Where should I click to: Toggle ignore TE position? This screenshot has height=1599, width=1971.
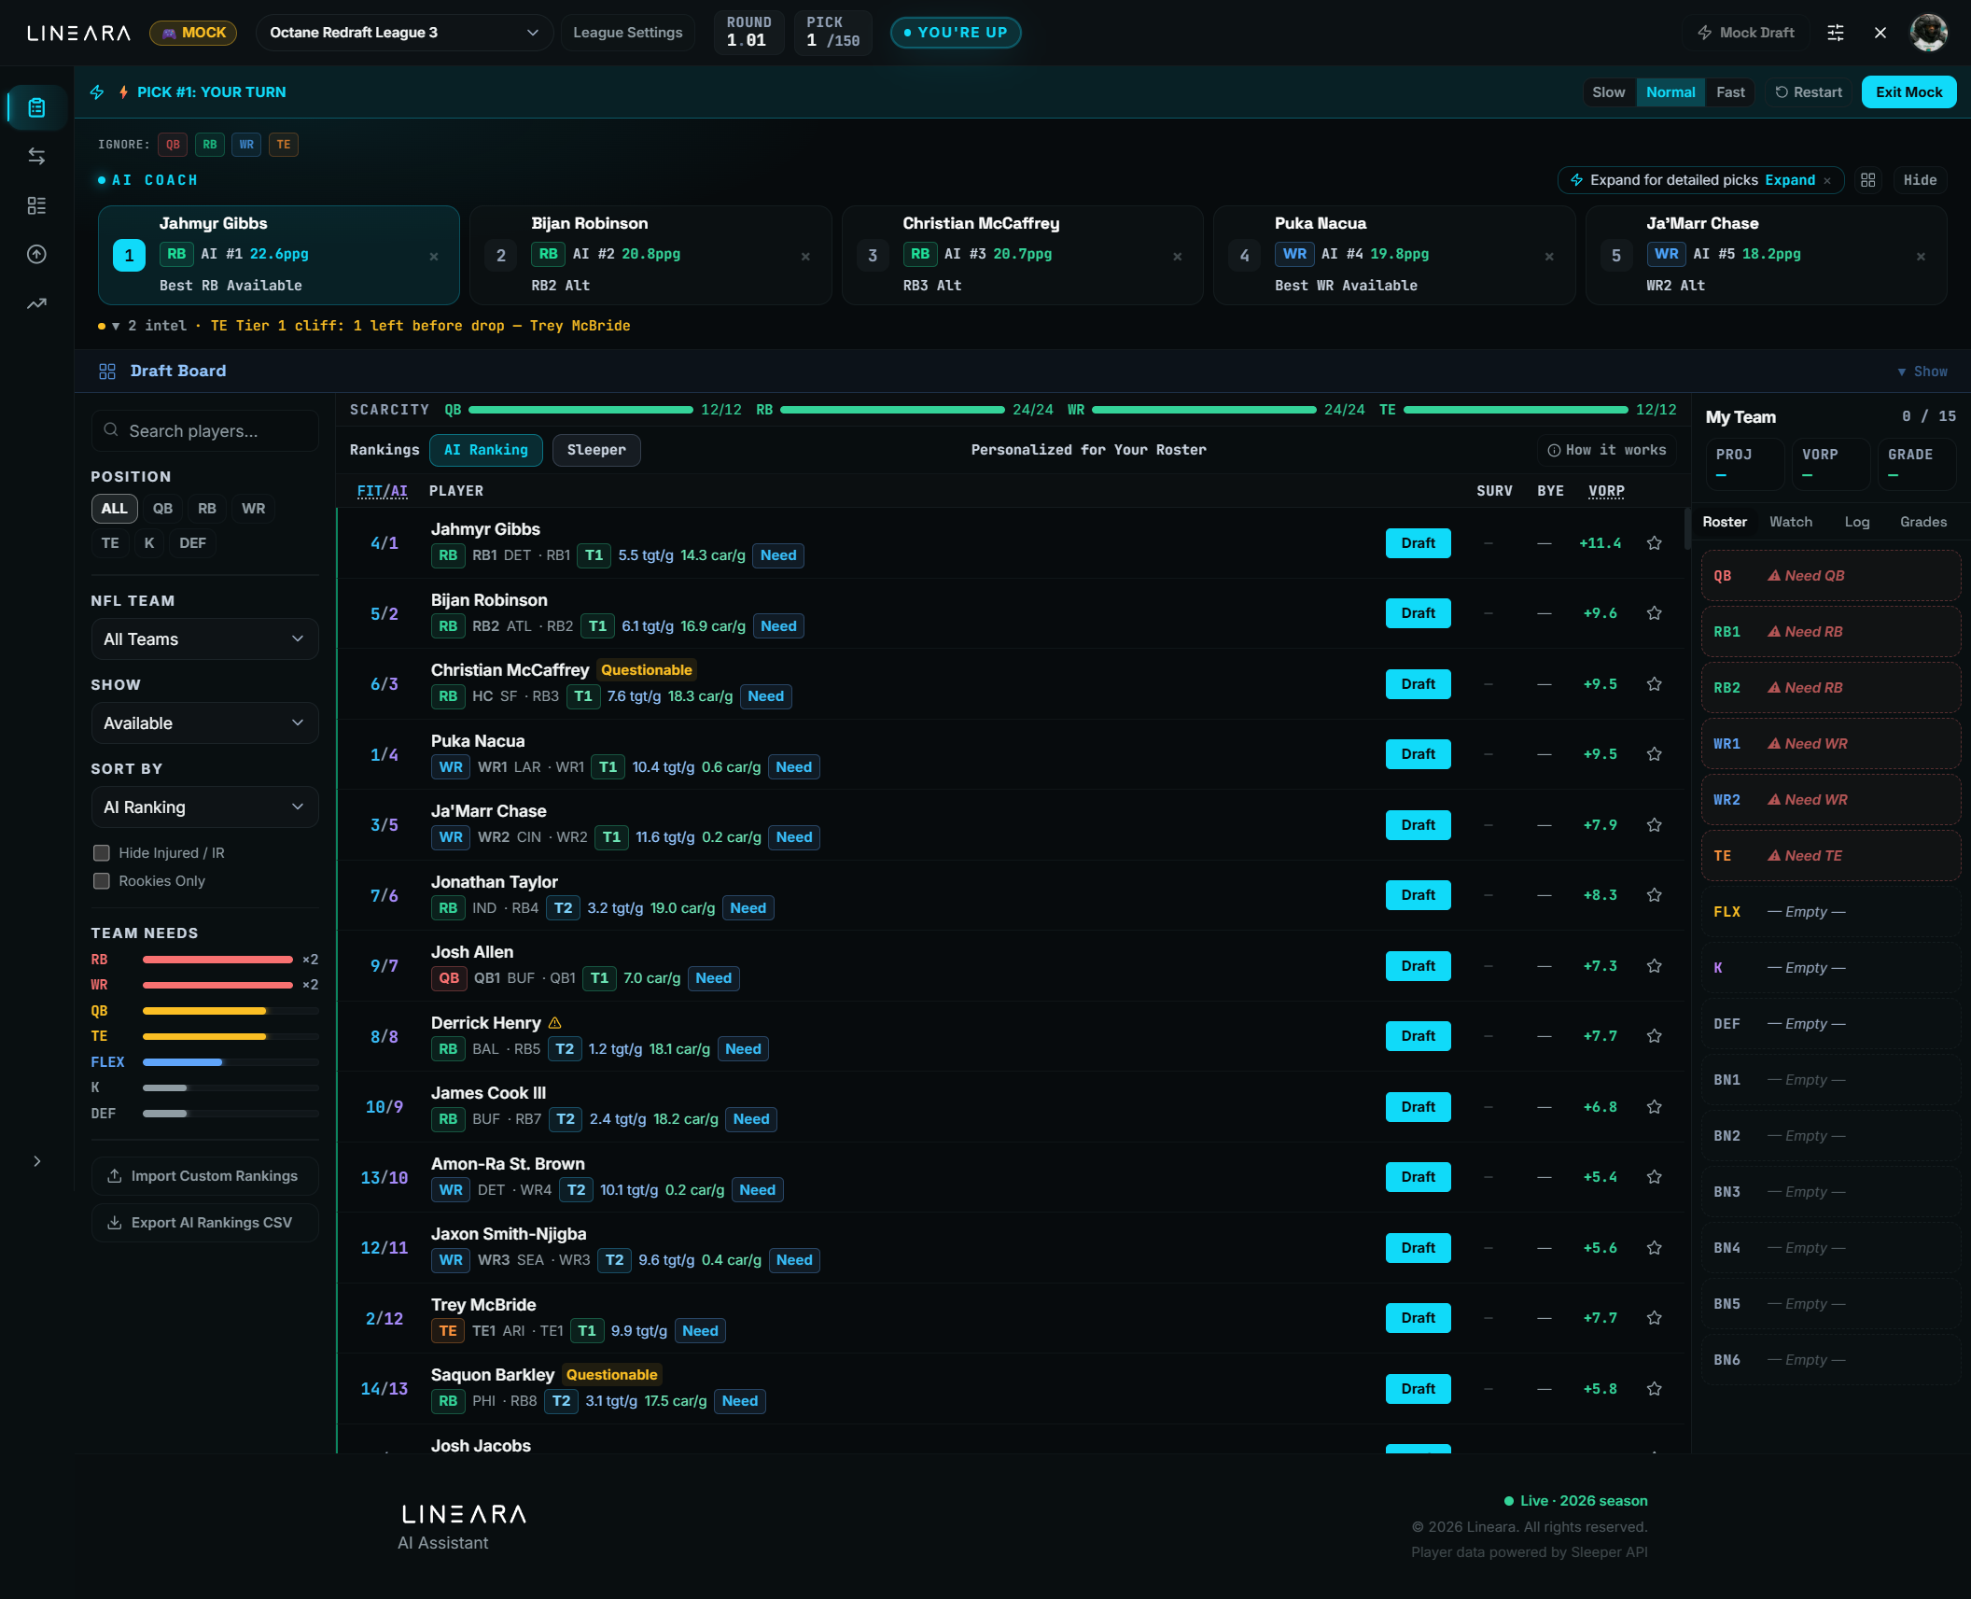[x=284, y=145]
